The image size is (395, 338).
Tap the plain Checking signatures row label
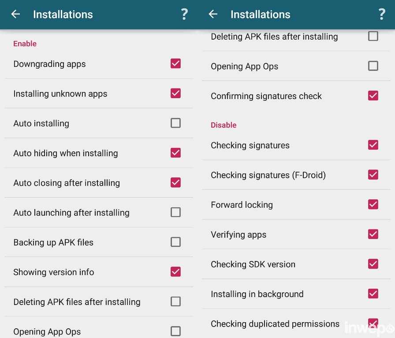click(250, 145)
